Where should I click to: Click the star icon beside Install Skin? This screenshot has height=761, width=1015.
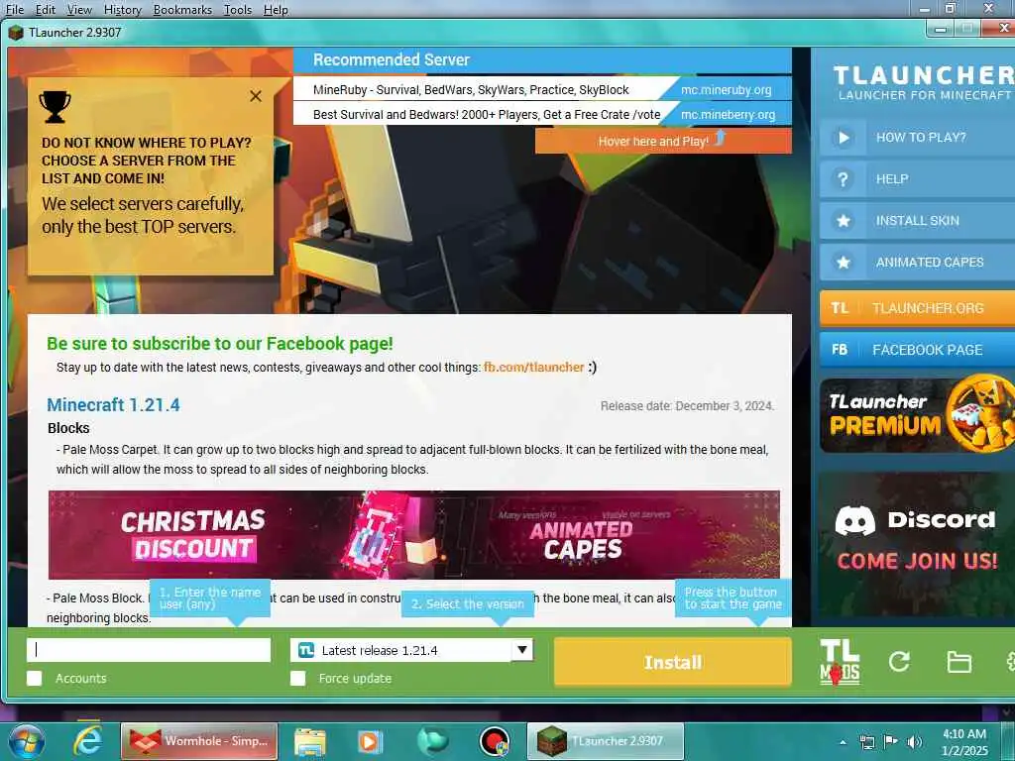pyautogui.click(x=843, y=221)
